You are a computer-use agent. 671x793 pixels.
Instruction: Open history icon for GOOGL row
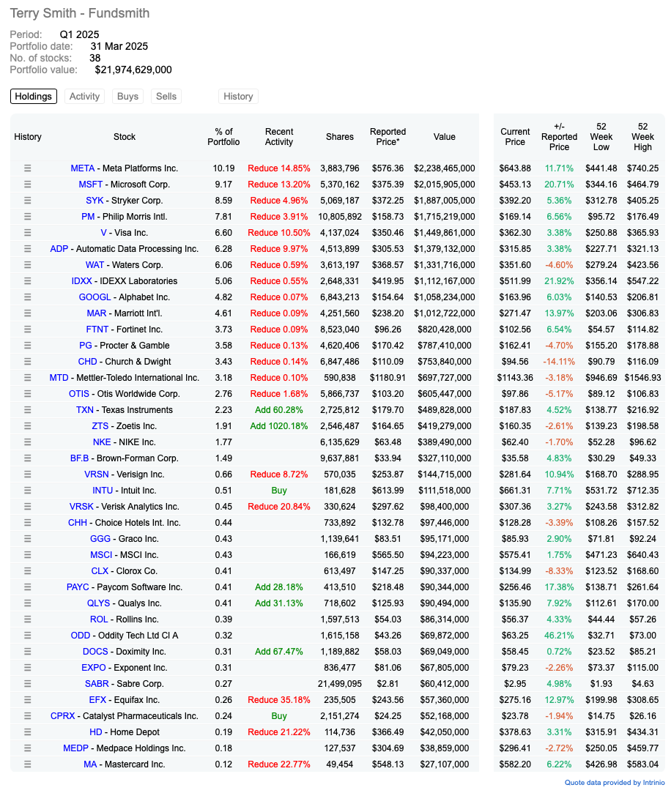[x=27, y=297]
